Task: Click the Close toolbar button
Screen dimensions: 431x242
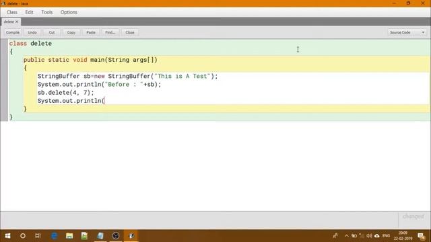Action: coord(130,32)
